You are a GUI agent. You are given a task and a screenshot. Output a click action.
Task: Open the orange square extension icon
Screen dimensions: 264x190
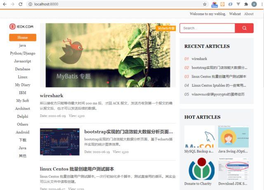(x=222, y=4)
